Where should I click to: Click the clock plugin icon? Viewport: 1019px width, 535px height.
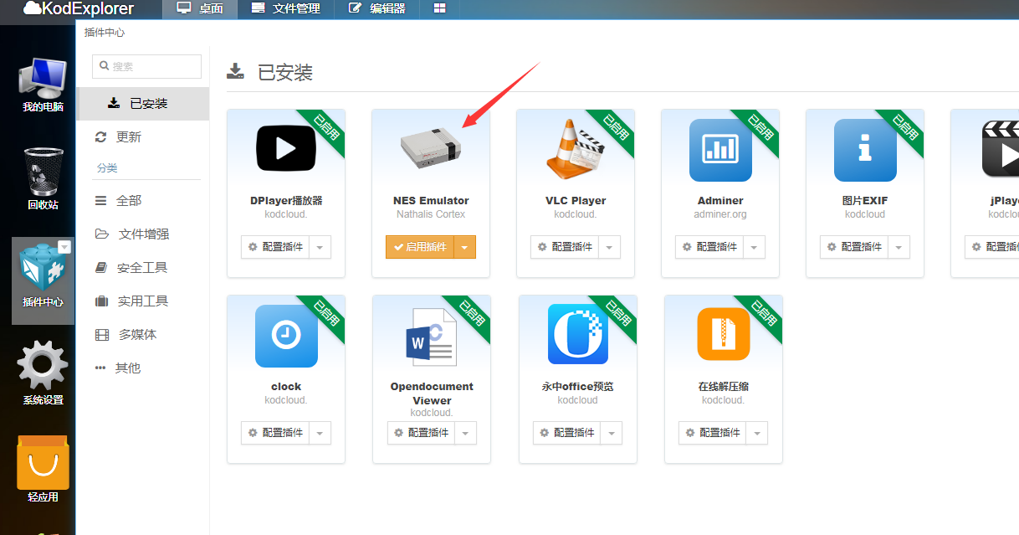click(286, 336)
